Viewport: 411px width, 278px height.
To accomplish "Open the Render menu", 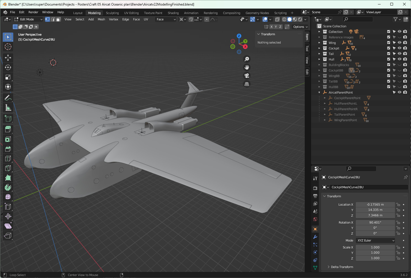I will point(33,12).
